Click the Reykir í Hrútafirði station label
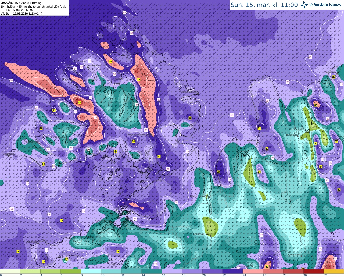Image resolution: width=344 pixels, height=277 pixels. pos(199,196)
